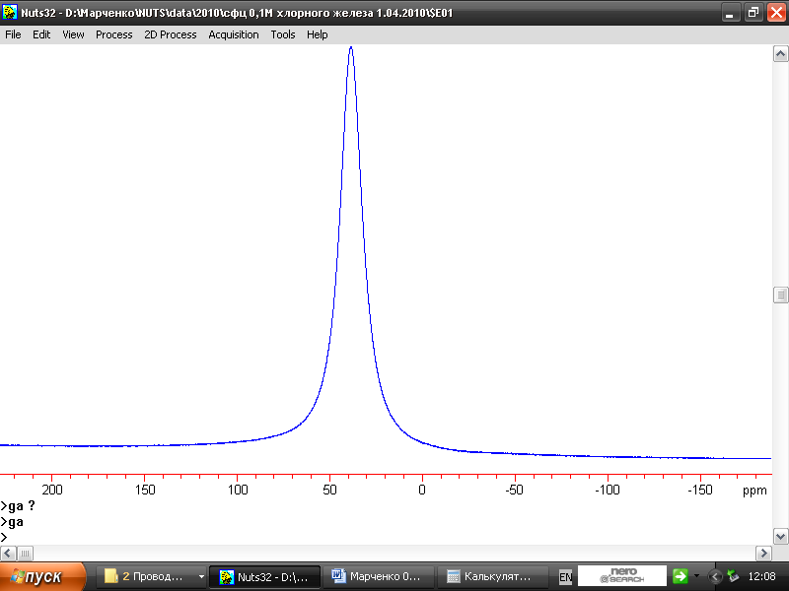Viewport: 789px width, 591px height.
Task: Select the Nuts32 taskbar button
Action: pos(264,576)
